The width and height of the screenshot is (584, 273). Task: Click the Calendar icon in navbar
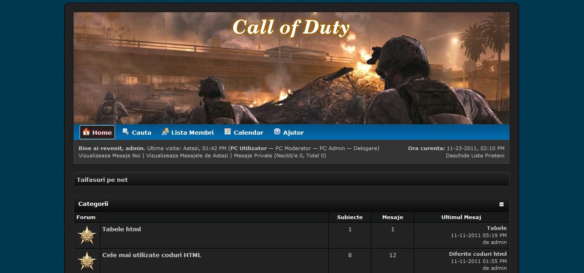point(228,132)
